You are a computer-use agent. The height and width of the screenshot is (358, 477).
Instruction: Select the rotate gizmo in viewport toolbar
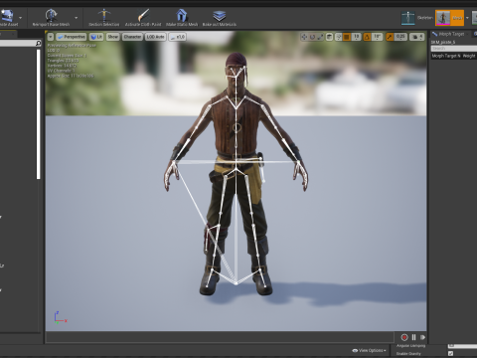(312, 37)
